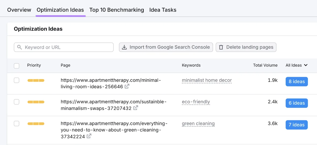Click the 2.4k volume value
Screen dimensions: 317x145
point(273,102)
